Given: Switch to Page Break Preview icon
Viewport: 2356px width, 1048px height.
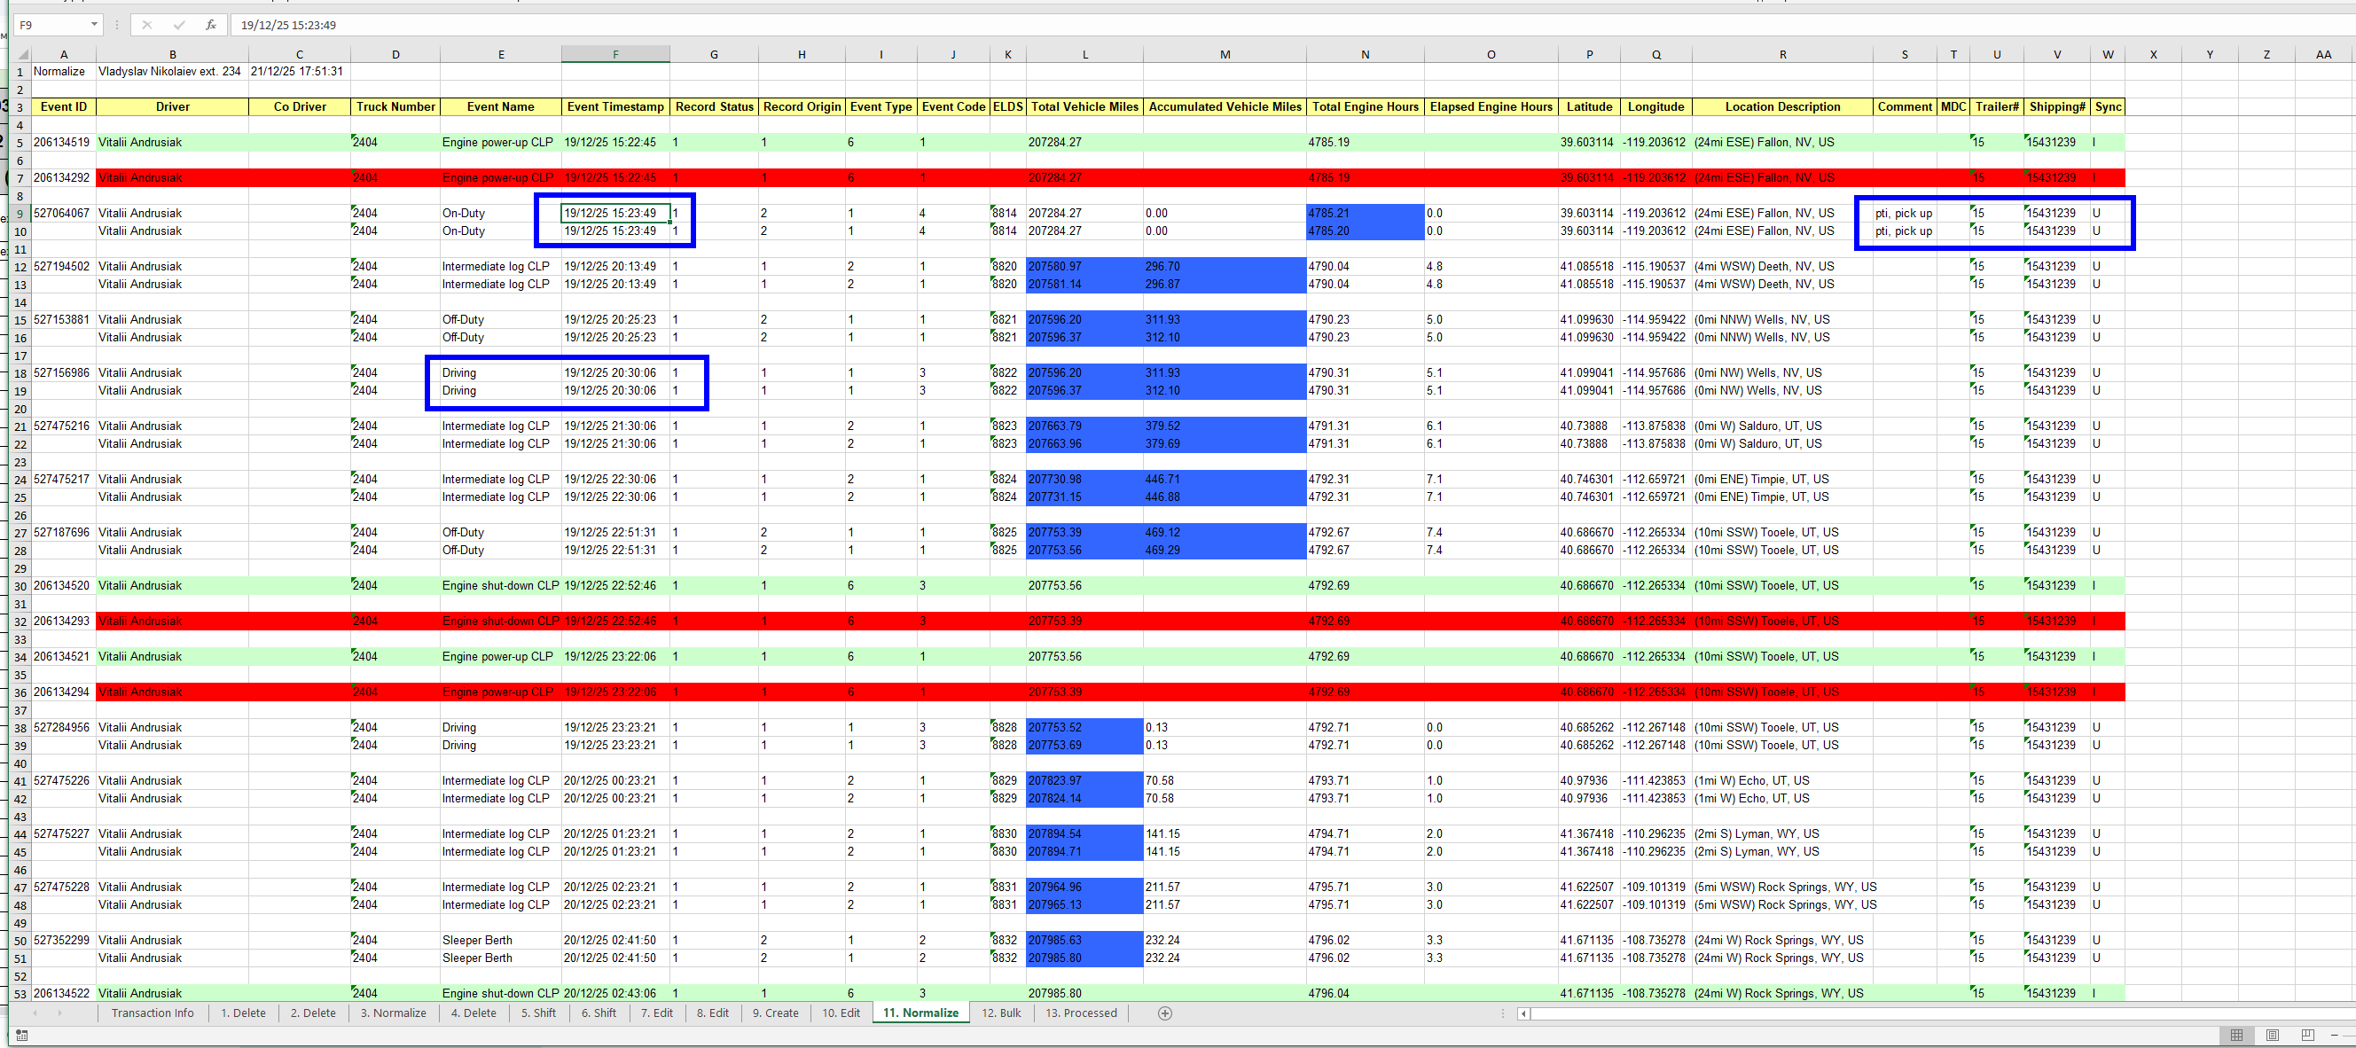Looking at the screenshot, I should (2307, 1035).
